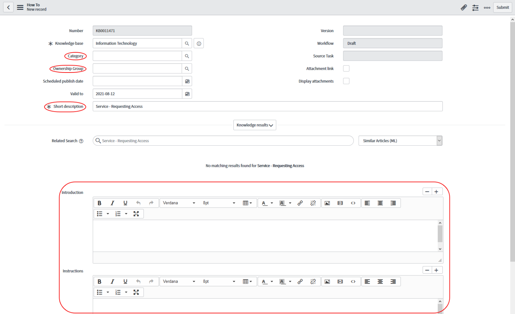The height and width of the screenshot is (314, 515).
Task: Collapse the Knowledge results section
Action: [x=255, y=125]
